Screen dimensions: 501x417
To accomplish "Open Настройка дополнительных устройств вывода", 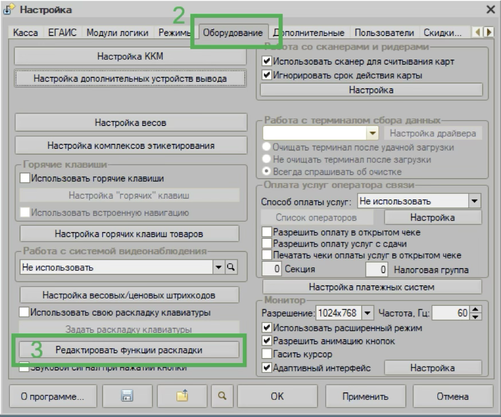I will click(x=130, y=78).
